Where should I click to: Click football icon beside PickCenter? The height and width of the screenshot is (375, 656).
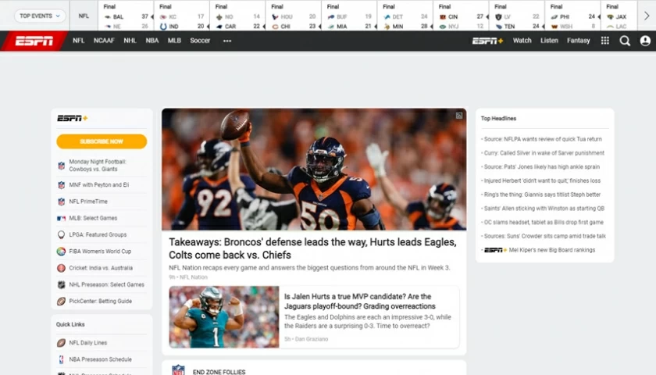(61, 302)
